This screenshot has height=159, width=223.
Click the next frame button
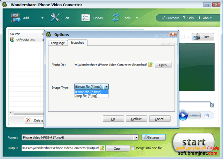pyautogui.click(x=194, y=116)
